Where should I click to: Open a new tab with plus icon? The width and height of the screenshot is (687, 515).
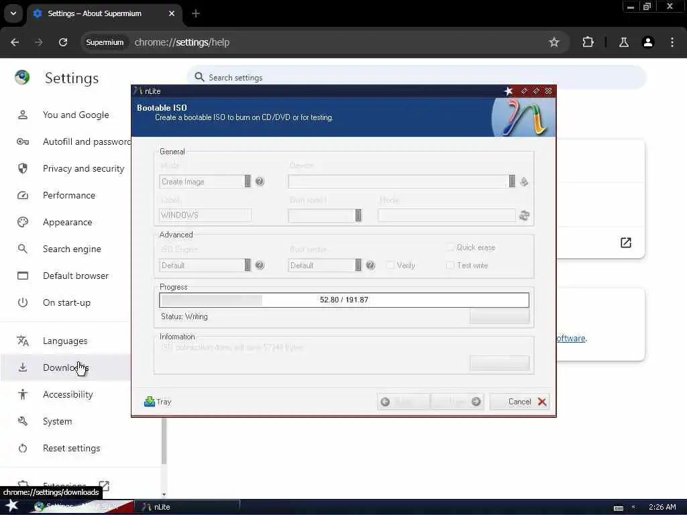tap(196, 13)
